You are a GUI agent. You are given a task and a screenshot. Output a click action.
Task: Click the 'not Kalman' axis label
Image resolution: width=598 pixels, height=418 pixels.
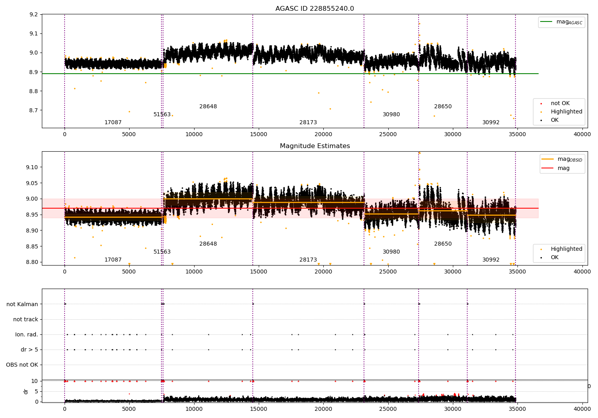(22, 305)
